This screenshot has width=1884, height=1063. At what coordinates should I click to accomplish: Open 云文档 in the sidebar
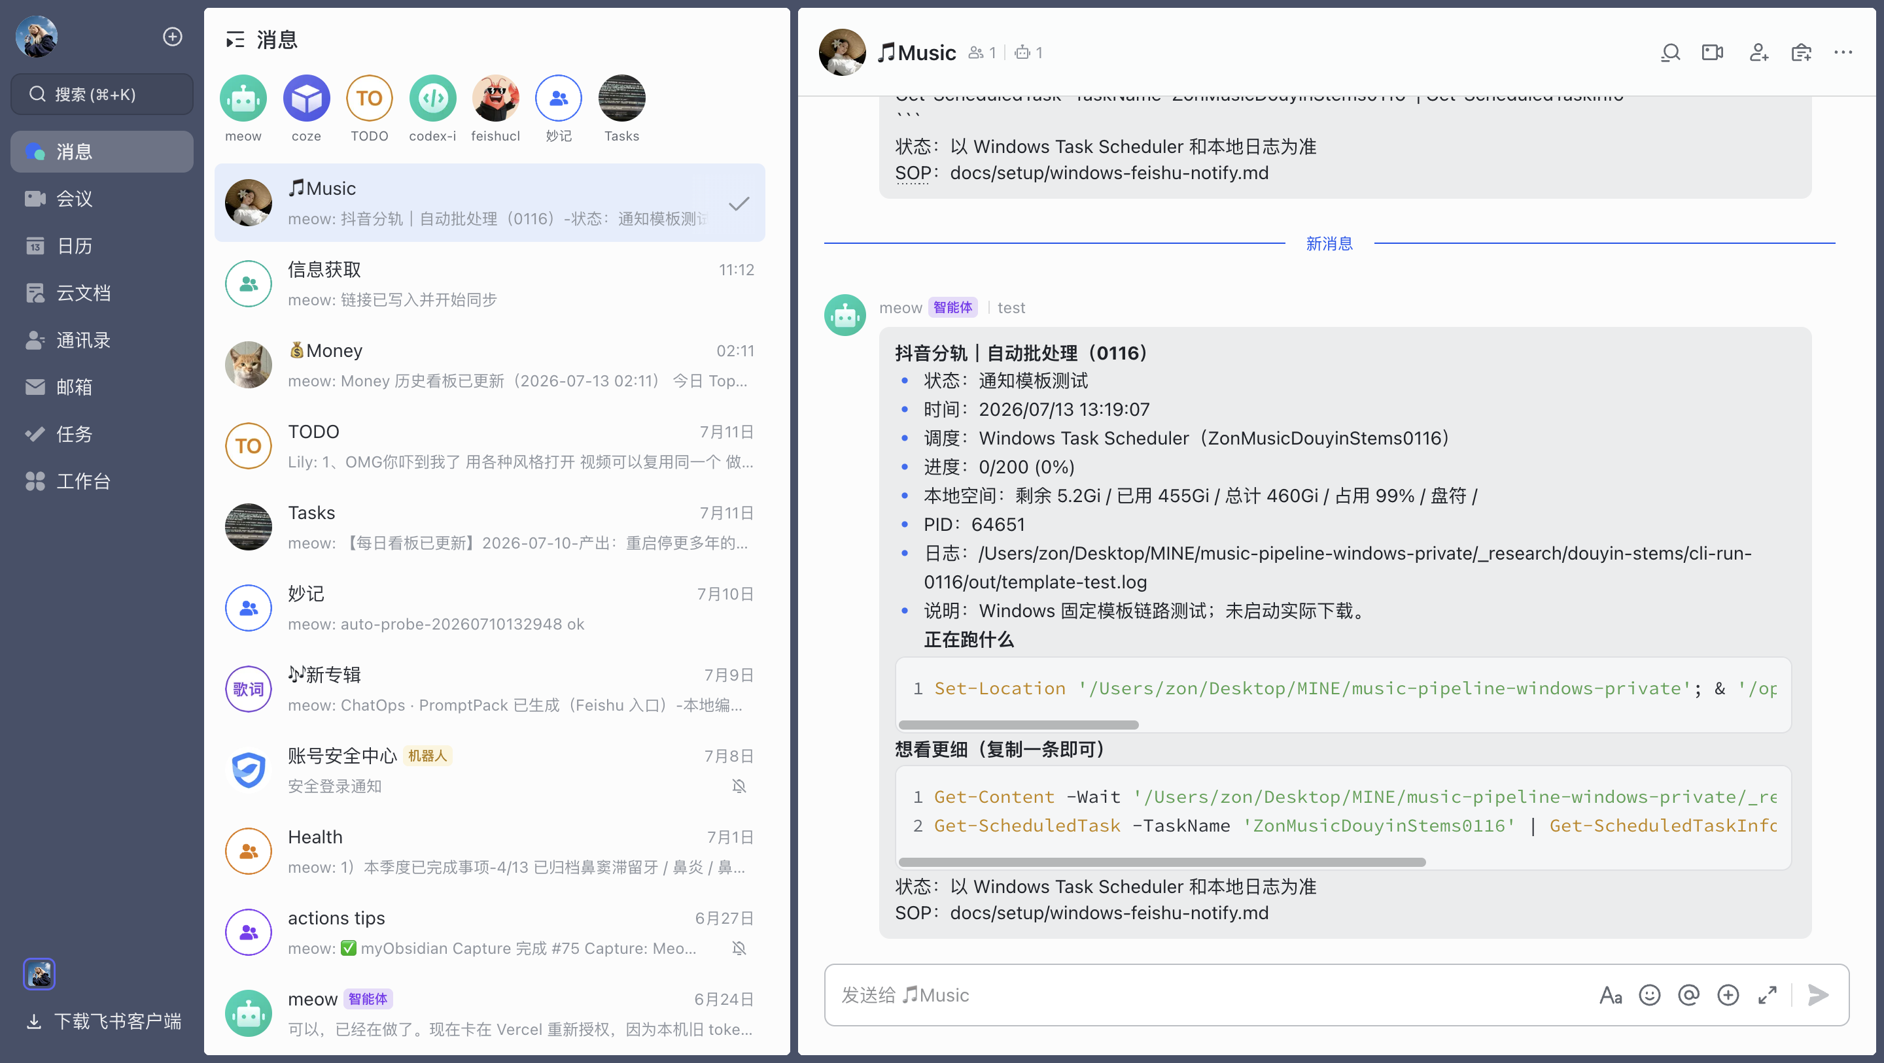[101, 293]
